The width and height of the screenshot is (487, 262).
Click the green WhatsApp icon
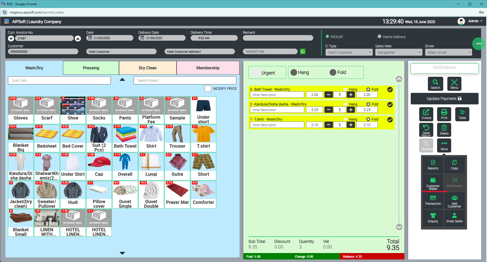coord(303,51)
